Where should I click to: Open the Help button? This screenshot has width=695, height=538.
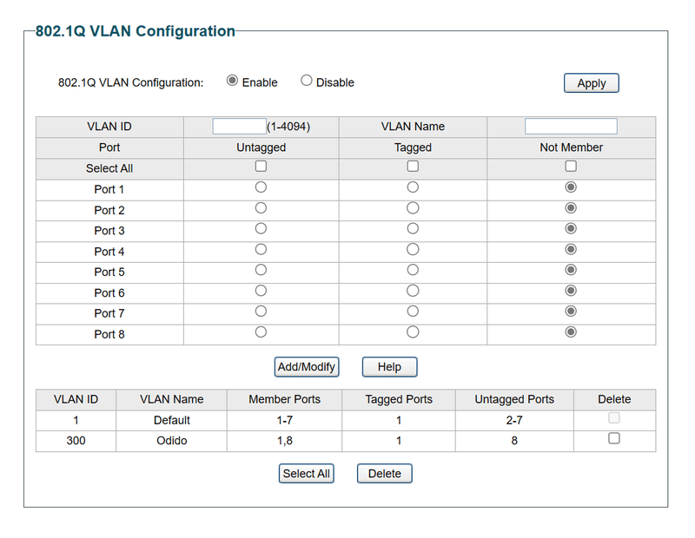tap(389, 367)
